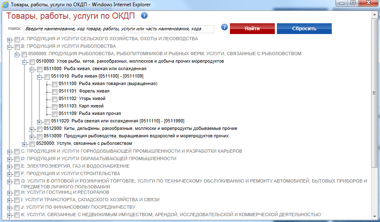Screen dimensions: 380x222
Task: Click text '0520000: Услуги, связанные с рыболовством'
Action: click(x=84, y=144)
